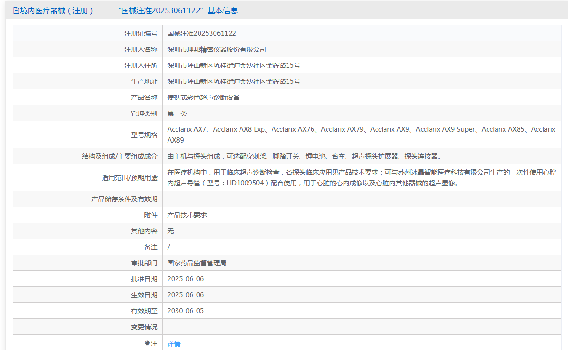The image size is (568, 350).
Task: Click the Acclarix AX7 model specifications text
Action: 361,135
